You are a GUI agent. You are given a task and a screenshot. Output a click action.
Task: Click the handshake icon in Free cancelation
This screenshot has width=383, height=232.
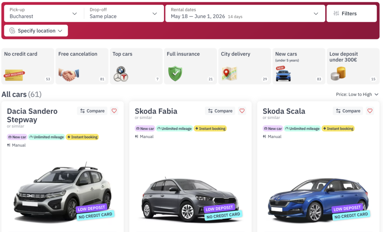click(x=69, y=74)
